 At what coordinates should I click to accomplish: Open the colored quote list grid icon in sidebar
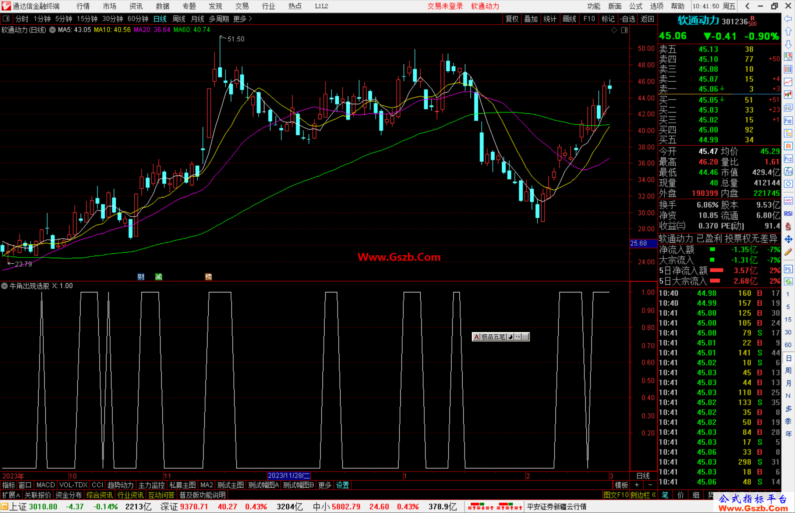tap(788, 70)
